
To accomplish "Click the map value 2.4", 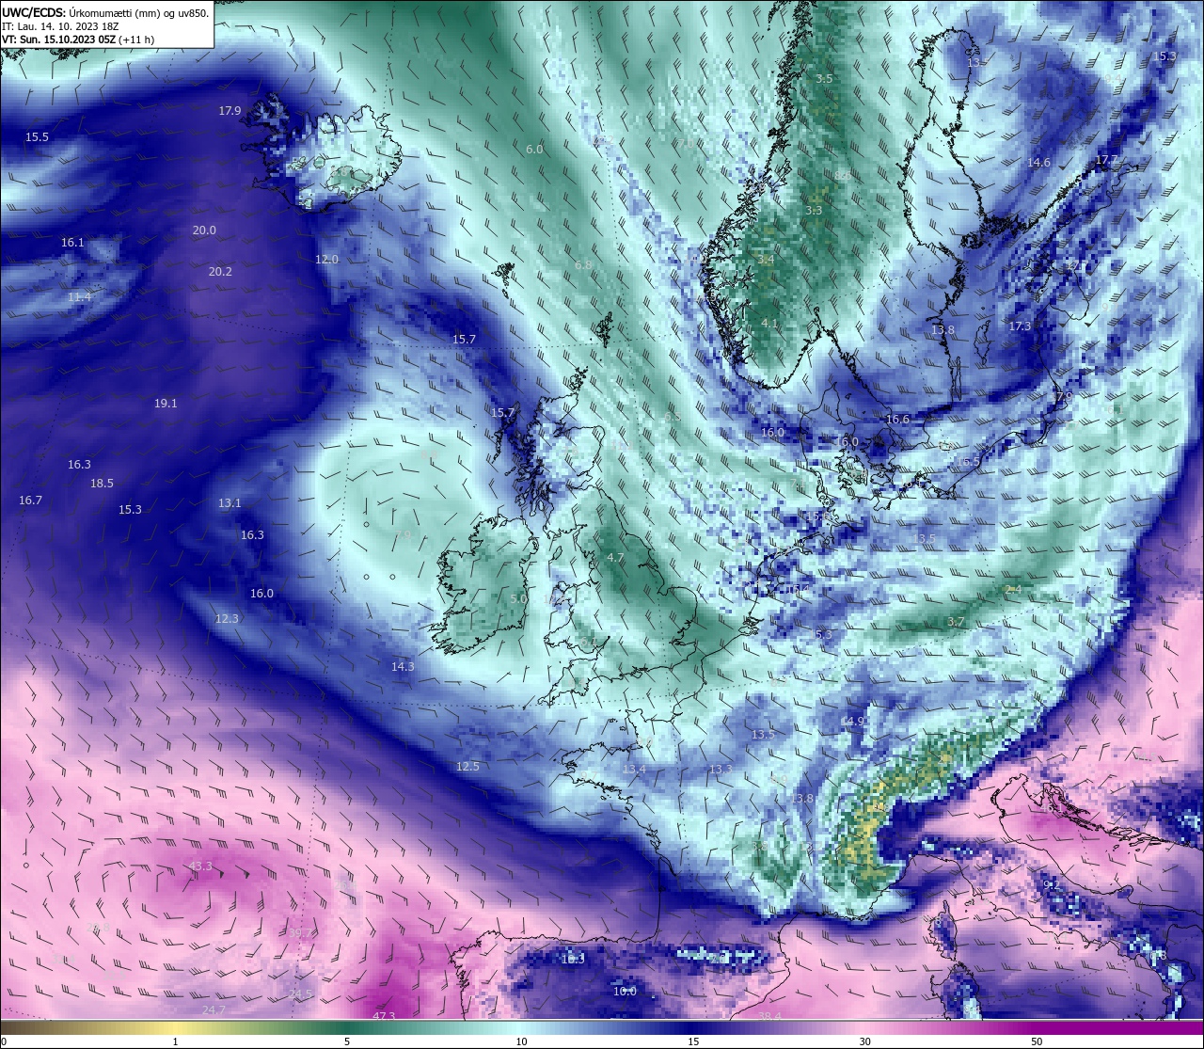I will (x=1013, y=590).
